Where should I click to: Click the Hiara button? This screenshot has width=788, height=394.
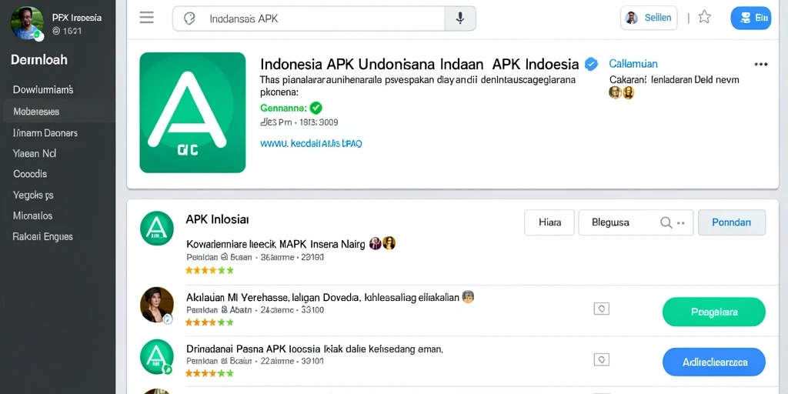[549, 222]
